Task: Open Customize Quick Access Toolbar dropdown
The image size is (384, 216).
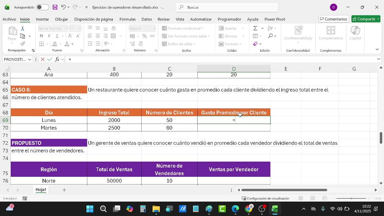Action: 86,7
